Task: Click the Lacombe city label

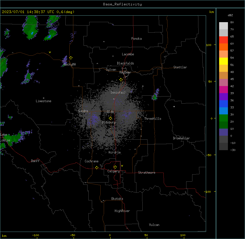Action: (128, 54)
